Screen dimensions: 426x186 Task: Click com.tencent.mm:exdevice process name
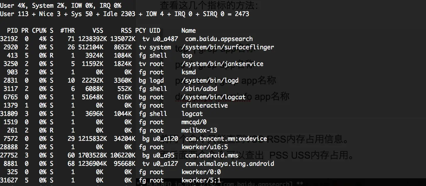click(x=226, y=139)
